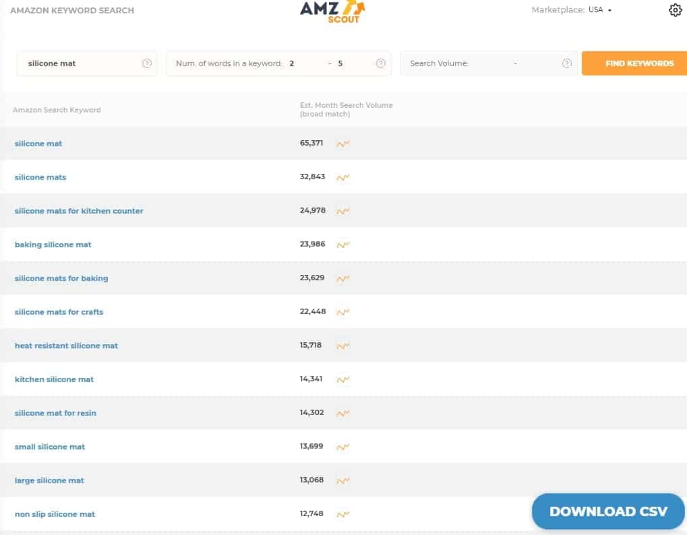The height and width of the screenshot is (535, 687).
Task: Download results as CSV
Action: click(608, 511)
